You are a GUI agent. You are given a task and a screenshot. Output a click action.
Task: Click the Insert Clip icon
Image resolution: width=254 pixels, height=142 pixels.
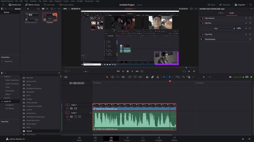[130, 77]
